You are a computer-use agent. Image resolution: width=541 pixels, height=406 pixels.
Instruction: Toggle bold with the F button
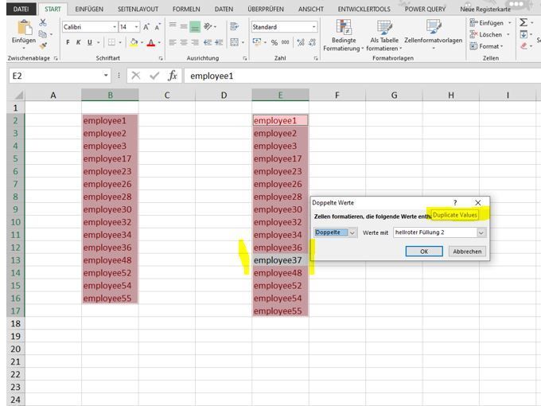click(68, 42)
